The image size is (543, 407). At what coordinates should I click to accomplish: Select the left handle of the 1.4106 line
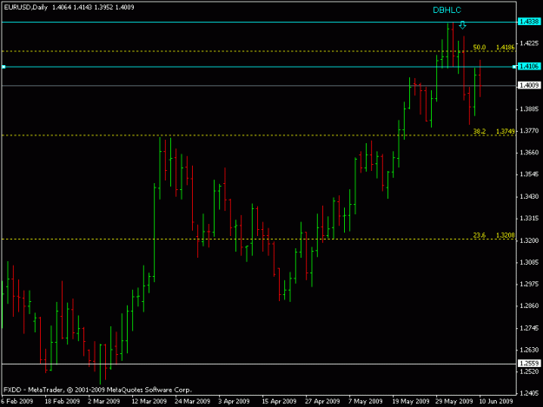pos(3,67)
